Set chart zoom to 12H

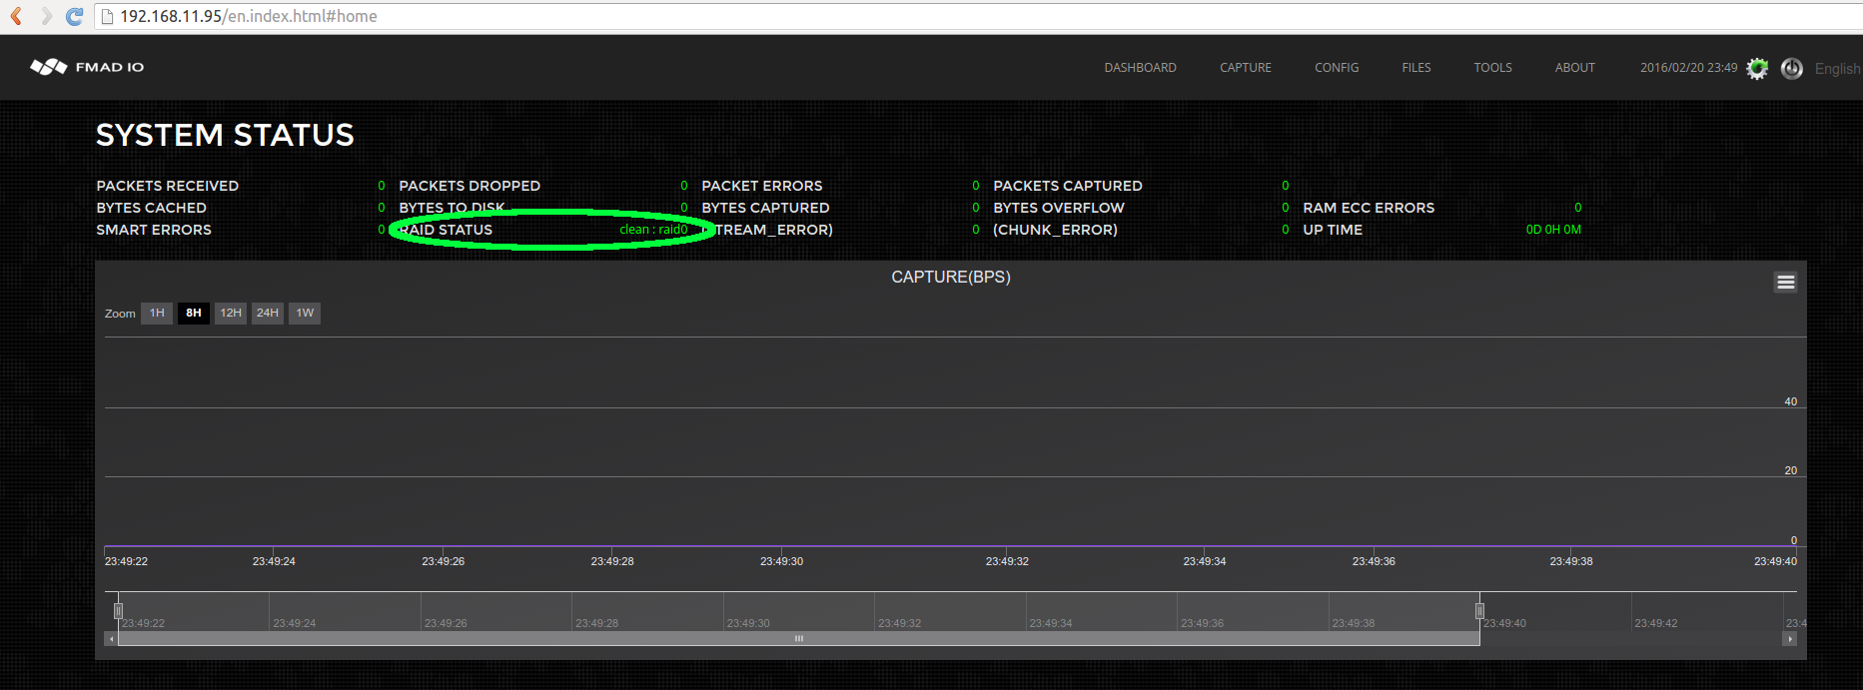(x=231, y=314)
